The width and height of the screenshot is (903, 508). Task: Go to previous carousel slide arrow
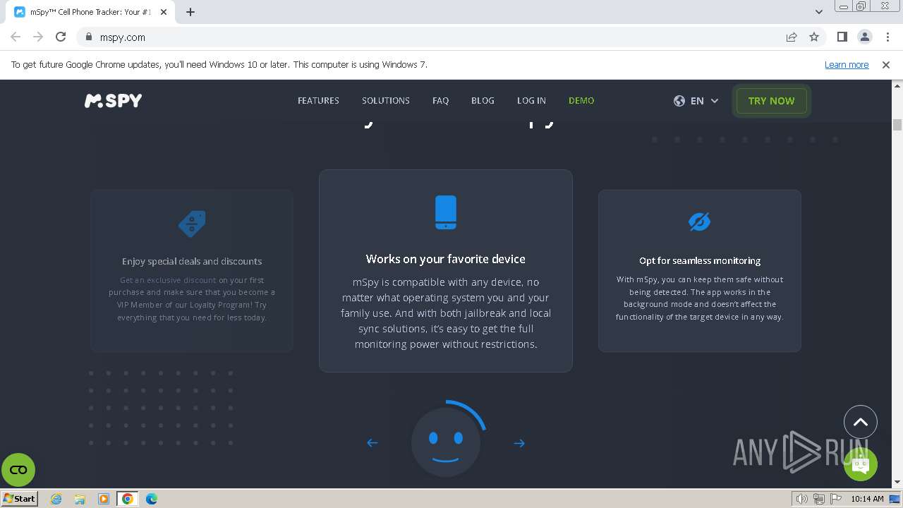(x=372, y=443)
